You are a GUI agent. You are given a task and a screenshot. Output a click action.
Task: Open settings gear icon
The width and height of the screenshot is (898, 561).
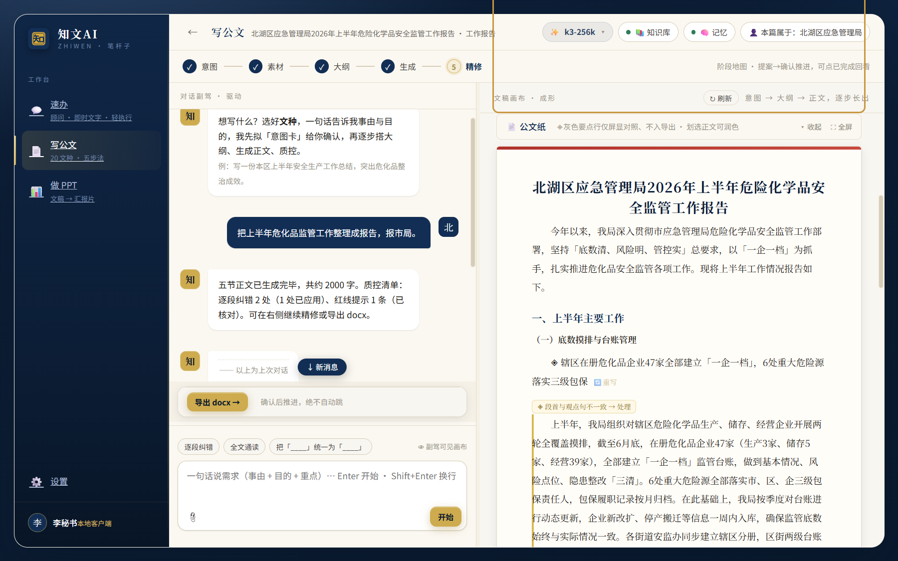point(36,482)
